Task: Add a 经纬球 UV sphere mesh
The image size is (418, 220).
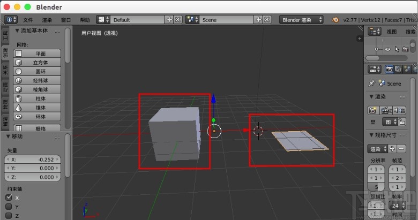Action: [37, 80]
